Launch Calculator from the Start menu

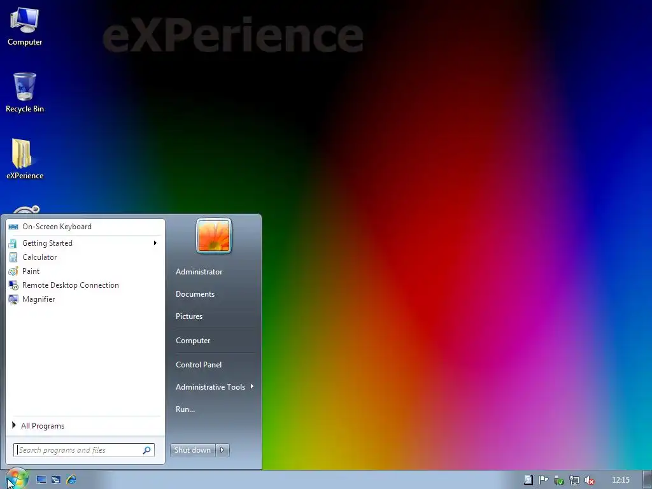(x=85, y=257)
